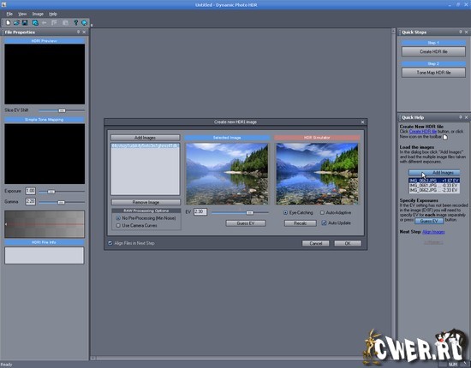
Task: Select the highlighted file in the images list
Action: 145,145
